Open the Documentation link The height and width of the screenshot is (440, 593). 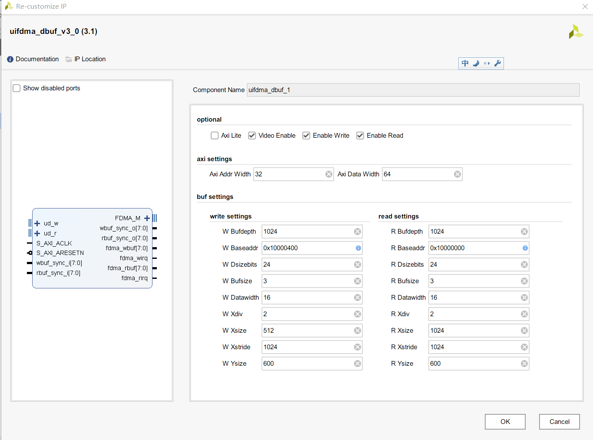point(33,59)
